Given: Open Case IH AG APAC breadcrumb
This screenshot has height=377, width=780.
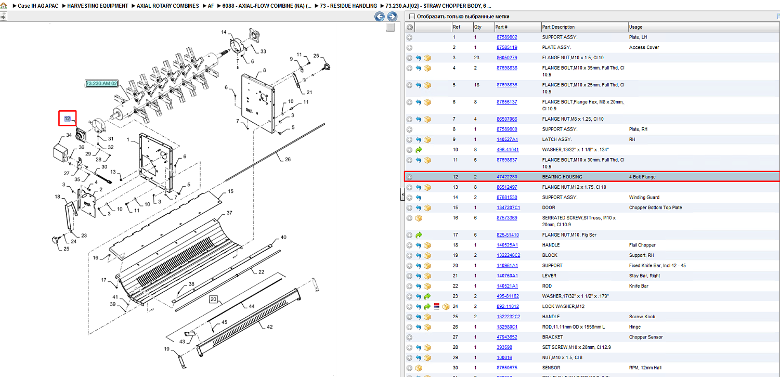Looking at the screenshot, I should pos(38,6).
